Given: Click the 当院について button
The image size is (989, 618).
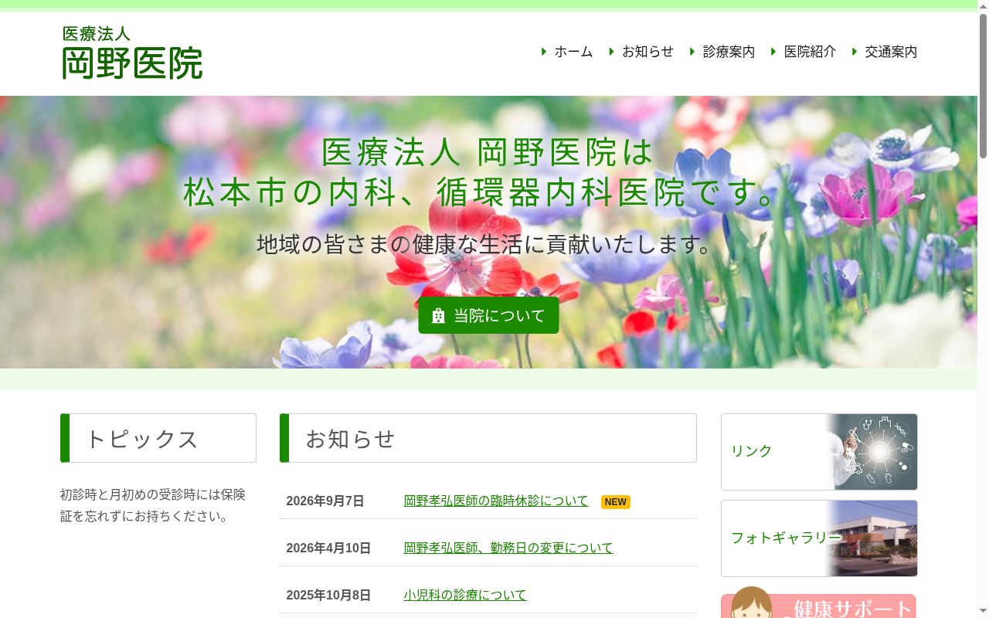Looking at the screenshot, I should tap(488, 315).
